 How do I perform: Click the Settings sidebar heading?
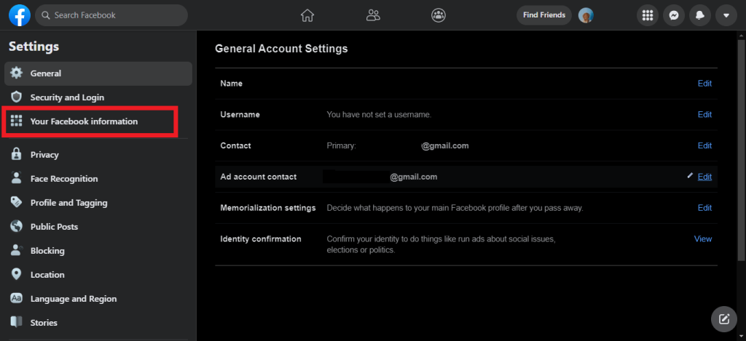click(34, 47)
